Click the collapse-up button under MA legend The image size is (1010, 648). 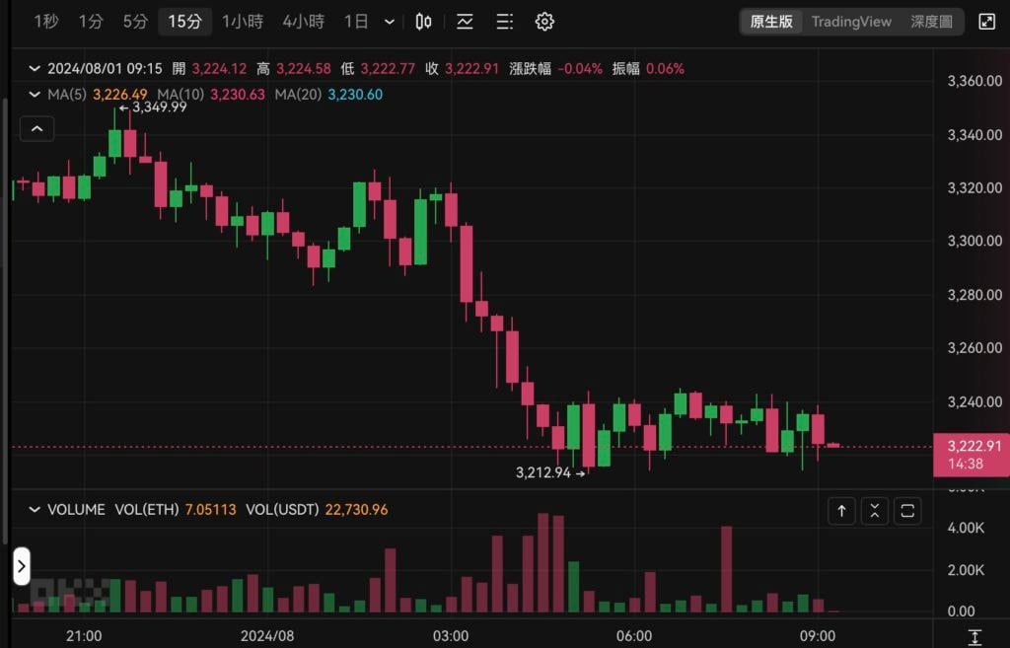click(36, 128)
